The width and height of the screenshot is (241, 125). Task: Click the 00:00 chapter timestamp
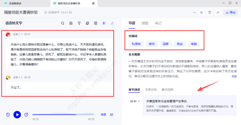133,101
